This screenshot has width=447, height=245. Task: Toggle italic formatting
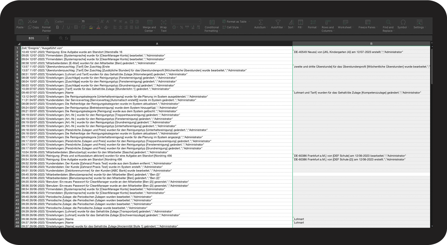click(63, 27)
